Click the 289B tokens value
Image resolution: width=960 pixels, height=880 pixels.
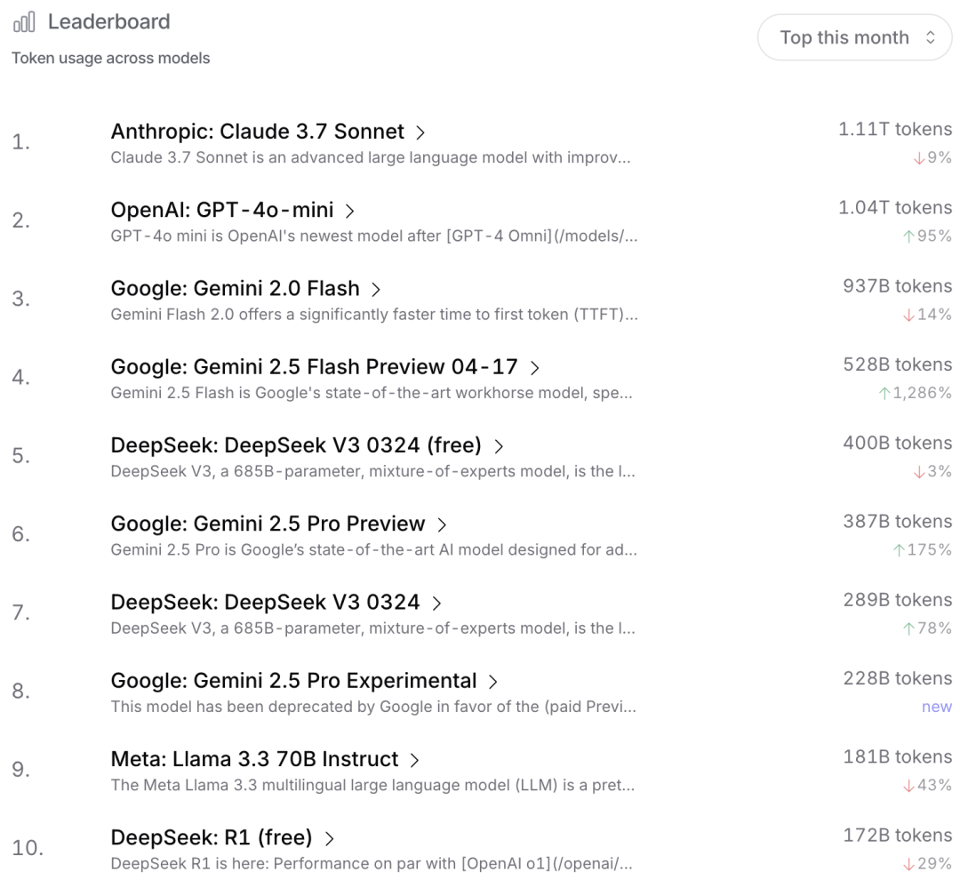897,599
